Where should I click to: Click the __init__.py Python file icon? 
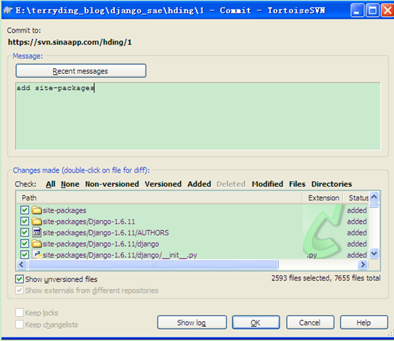pos(37,255)
